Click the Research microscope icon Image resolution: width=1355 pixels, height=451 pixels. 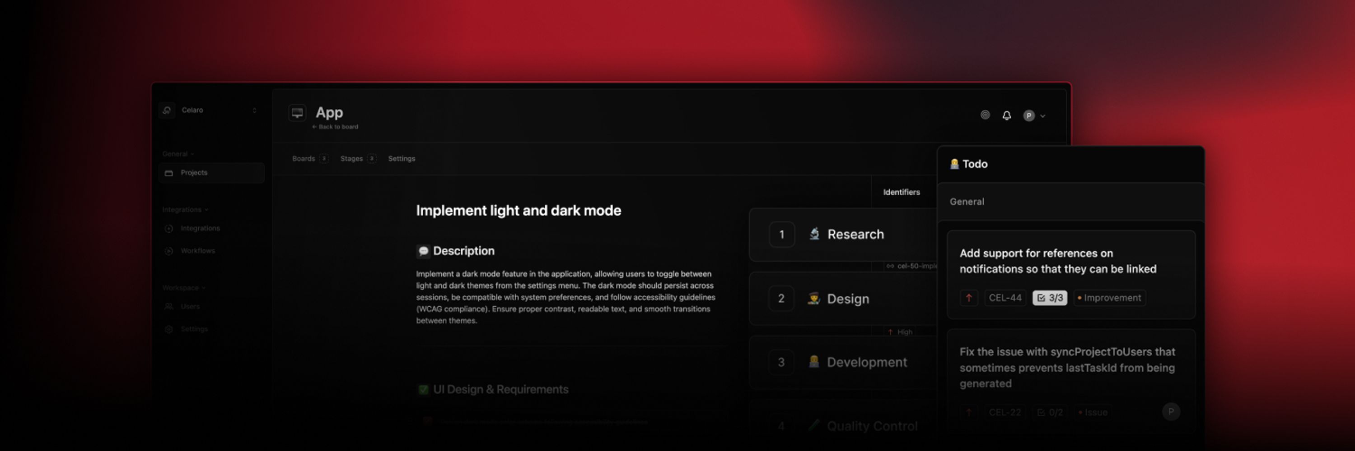(814, 234)
